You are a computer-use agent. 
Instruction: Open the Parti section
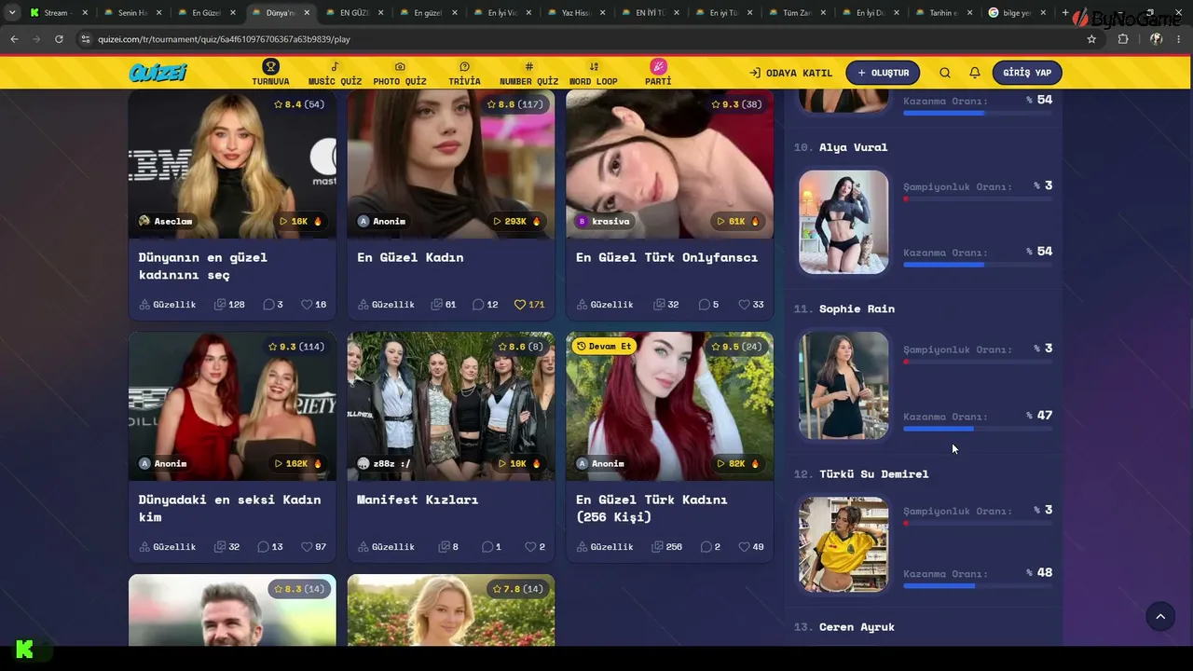pyautogui.click(x=658, y=73)
